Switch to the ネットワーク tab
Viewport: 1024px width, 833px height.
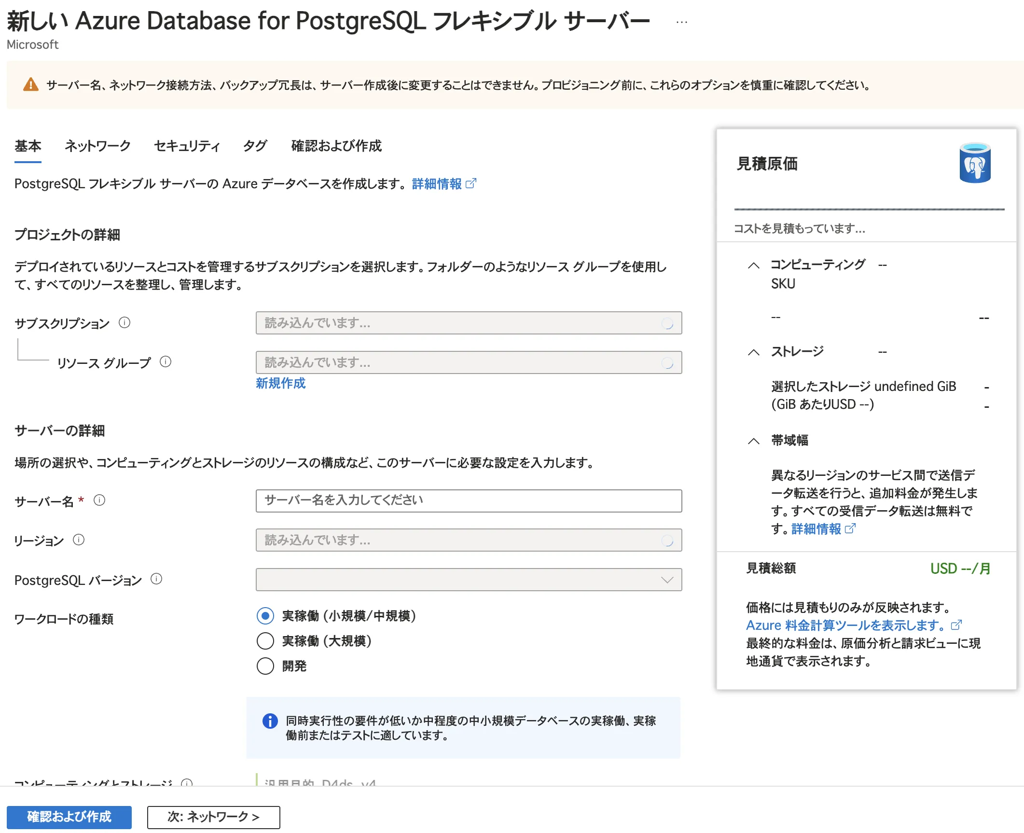coord(97,146)
